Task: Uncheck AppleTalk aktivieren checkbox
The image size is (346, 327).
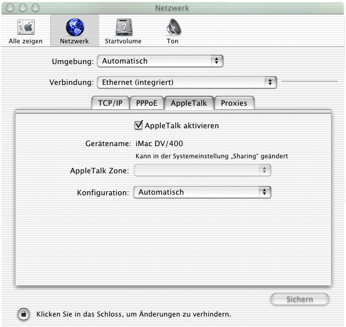Action: [138, 125]
